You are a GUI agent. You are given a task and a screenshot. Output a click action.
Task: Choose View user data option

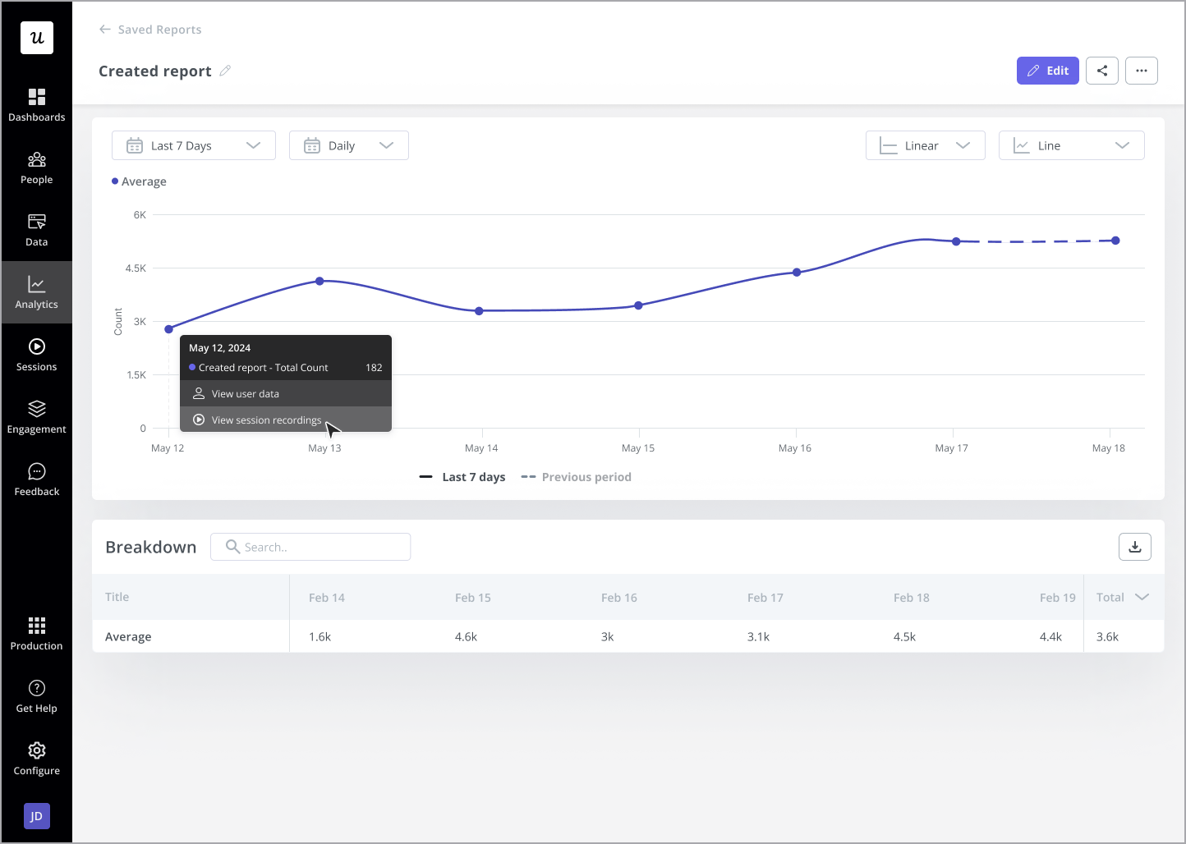[x=245, y=393]
